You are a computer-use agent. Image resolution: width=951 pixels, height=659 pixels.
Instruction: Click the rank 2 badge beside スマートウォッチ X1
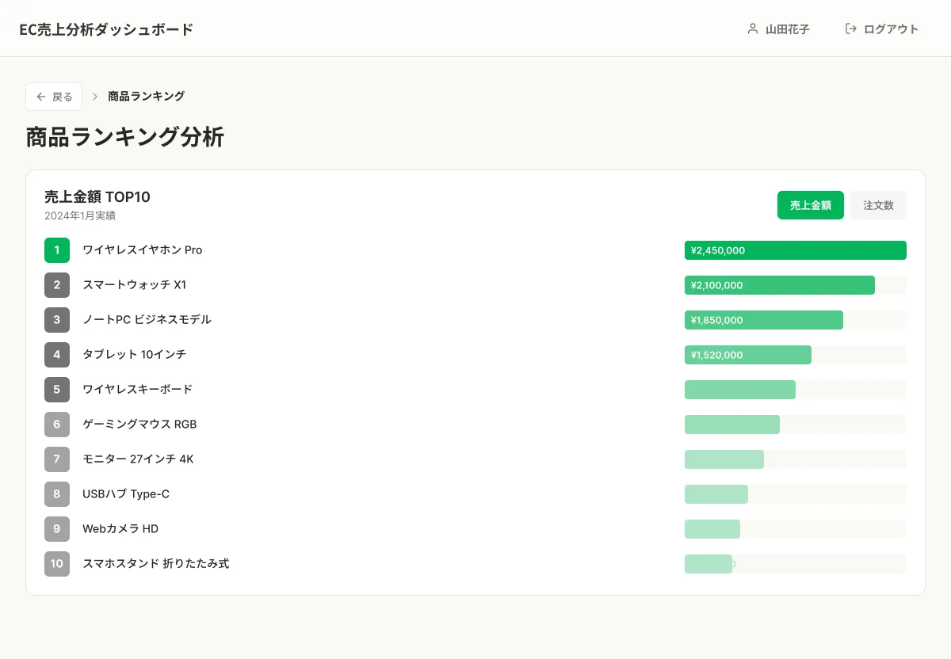pos(56,285)
